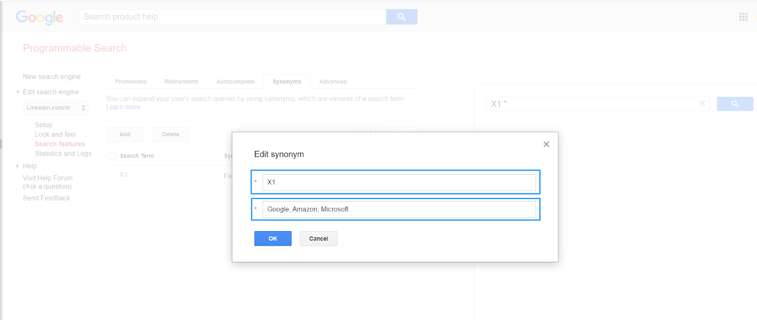Image resolution: width=757 pixels, height=320 pixels.
Task: Cancel the synonym edit
Action: click(318, 239)
